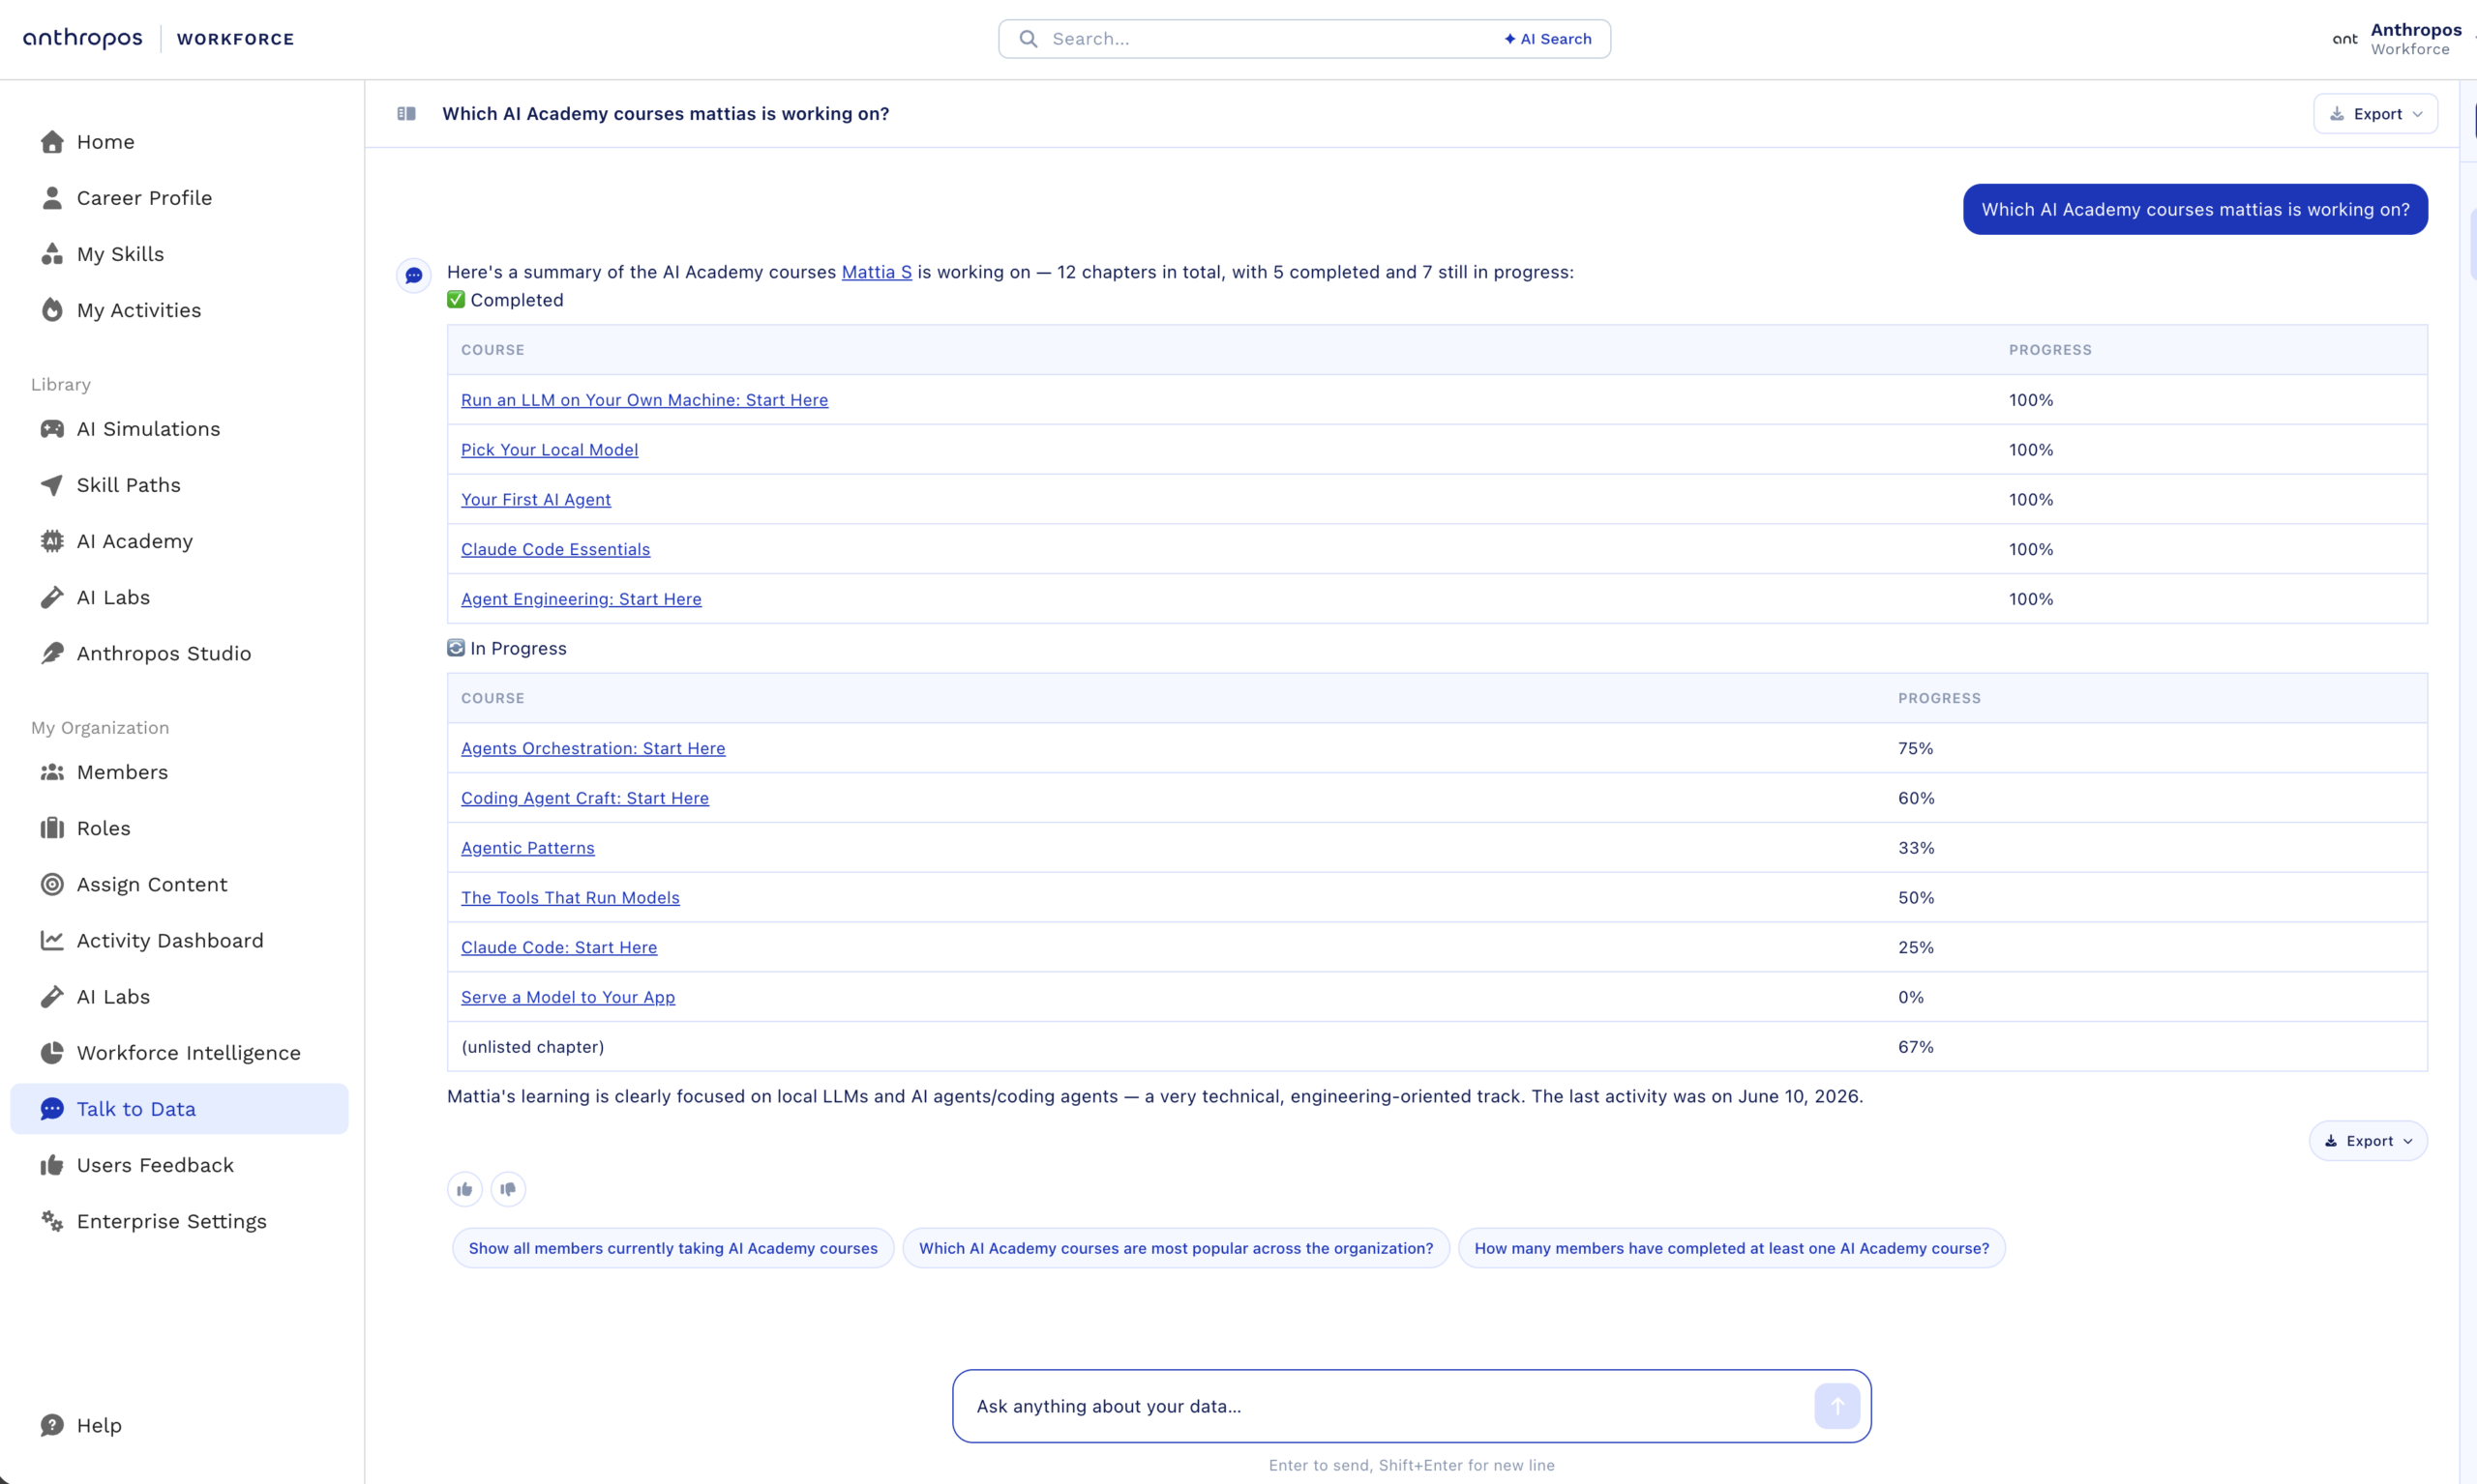
Task: Open Home in the sidebar
Action: tap(105, 142)
